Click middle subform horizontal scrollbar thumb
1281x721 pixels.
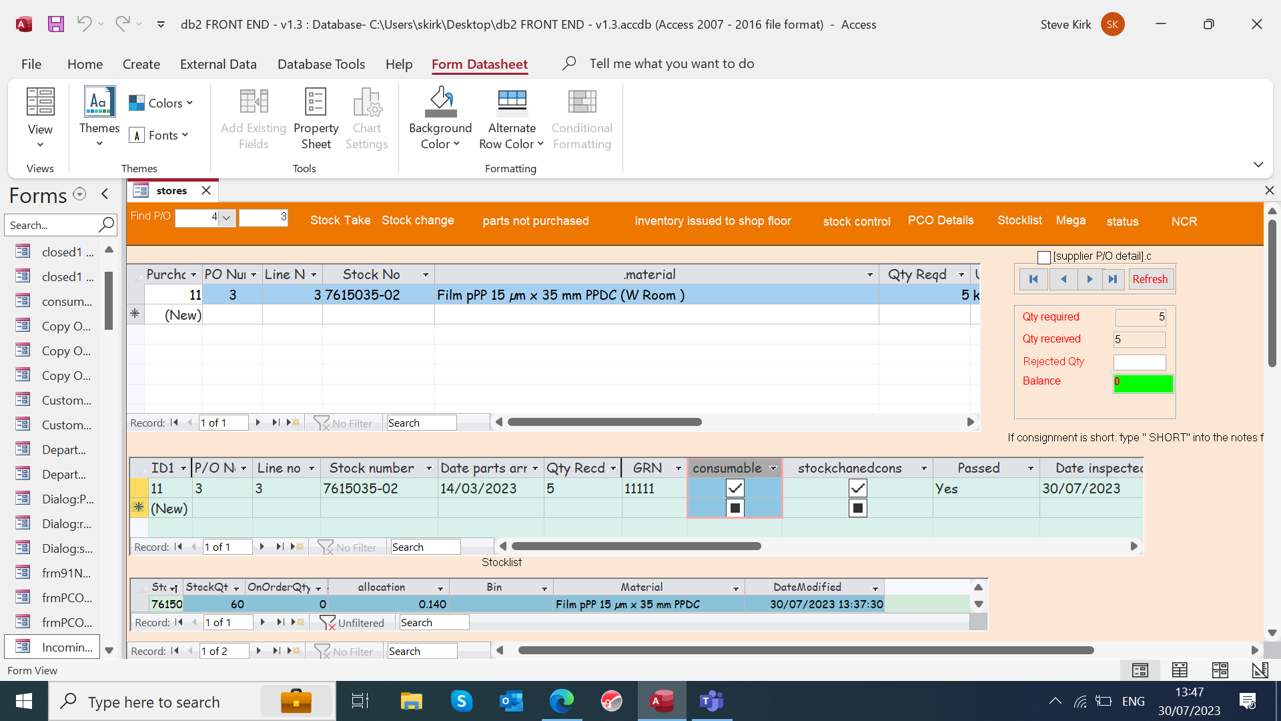(636, 546)
